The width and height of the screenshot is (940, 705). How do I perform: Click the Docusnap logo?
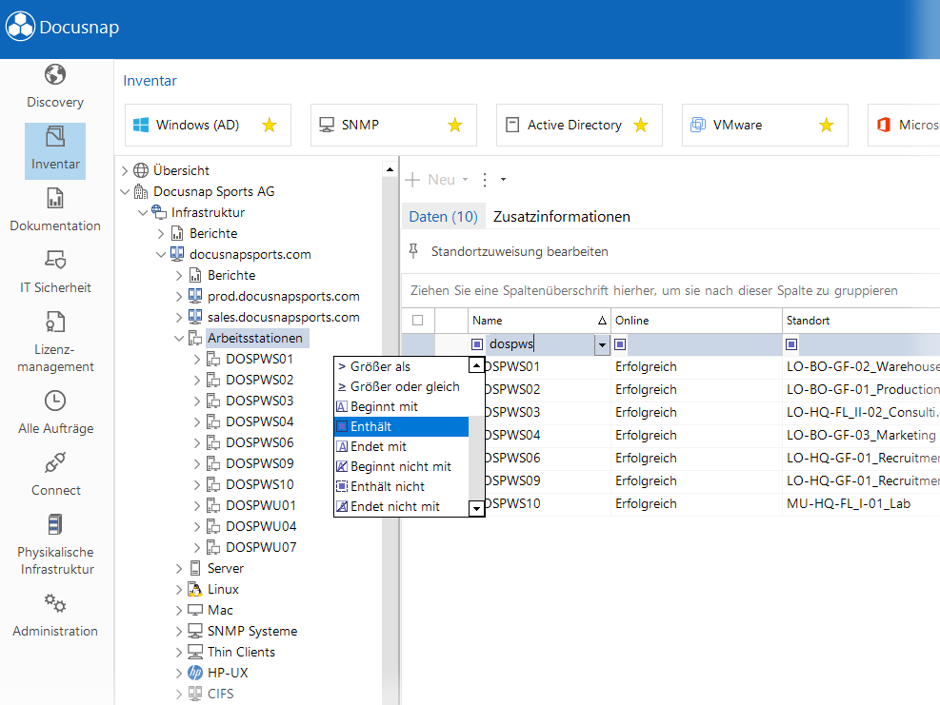coord(62,27)
